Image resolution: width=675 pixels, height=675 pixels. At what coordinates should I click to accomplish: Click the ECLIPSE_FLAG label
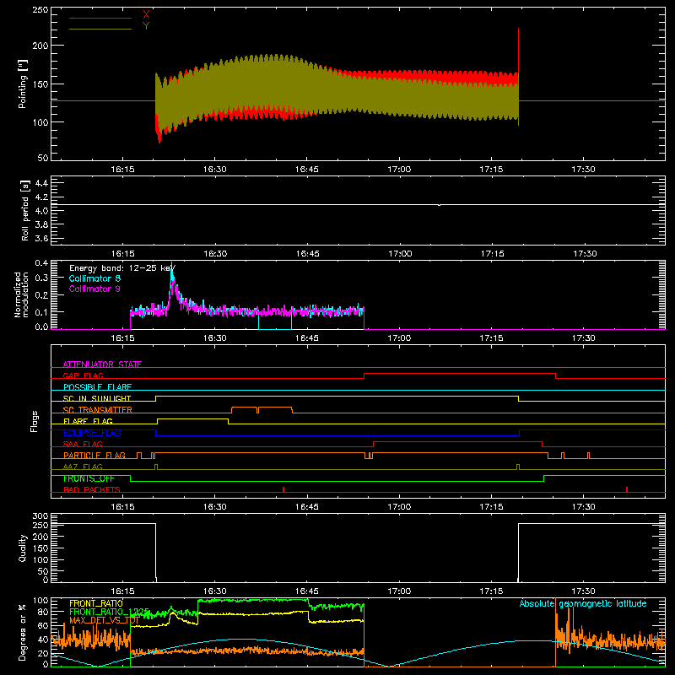(92, 433)
